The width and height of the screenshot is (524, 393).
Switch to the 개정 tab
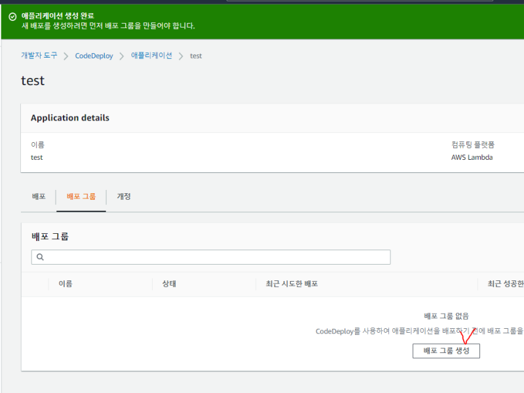pyautogui.click(x=124, y=196)
